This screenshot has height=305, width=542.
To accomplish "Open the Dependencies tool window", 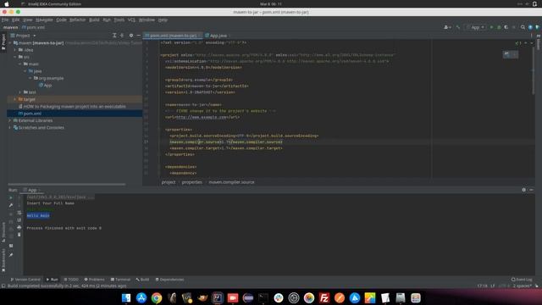I will point(169,280).
